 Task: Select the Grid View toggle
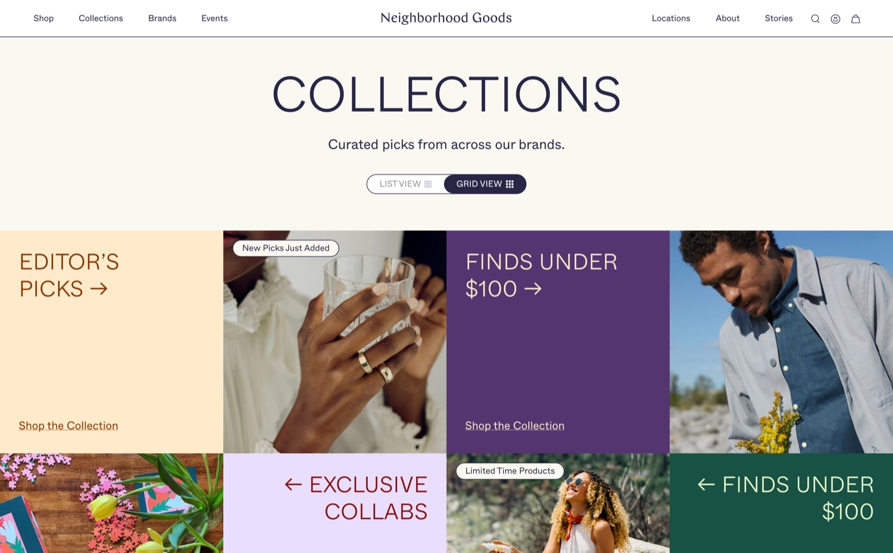point(485,184)
